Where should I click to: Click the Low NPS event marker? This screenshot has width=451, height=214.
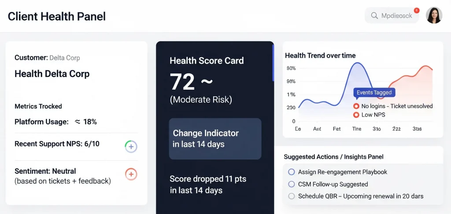point(356,115)
